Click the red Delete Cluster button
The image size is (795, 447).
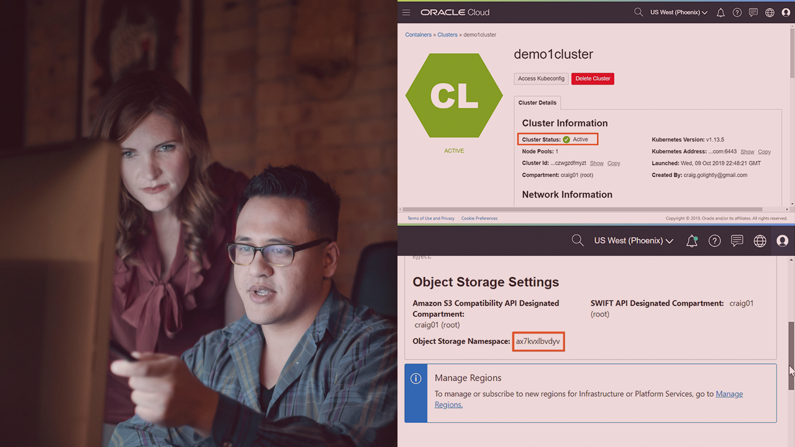coord(593,79)
